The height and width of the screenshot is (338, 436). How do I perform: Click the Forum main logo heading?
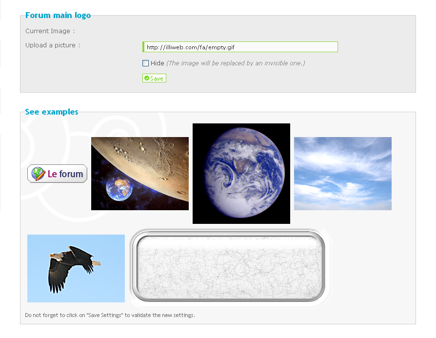(58, 15)
